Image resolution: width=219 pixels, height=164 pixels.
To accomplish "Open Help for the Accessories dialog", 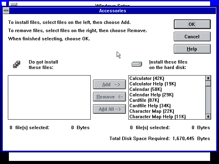I will point(192,49).
